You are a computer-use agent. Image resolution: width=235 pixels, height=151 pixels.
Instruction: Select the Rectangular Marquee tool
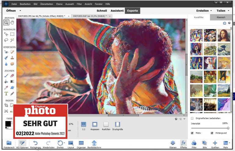click(x=12, y=34)
